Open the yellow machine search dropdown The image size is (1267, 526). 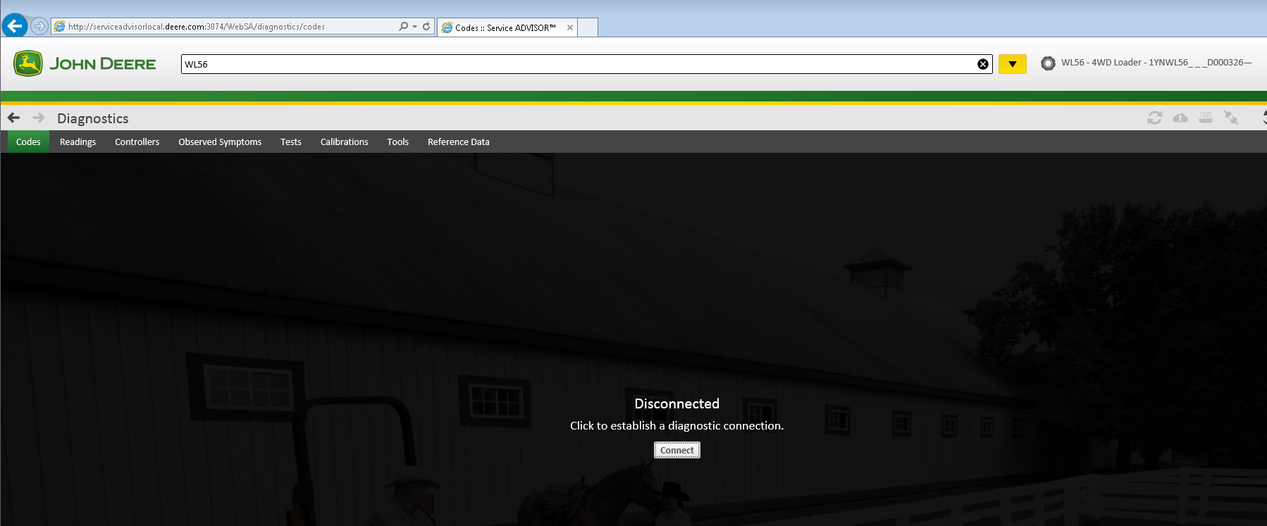[1012, 64]
